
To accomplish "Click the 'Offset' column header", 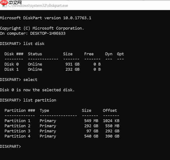I will pyautogui.click(x=110, y=111).
